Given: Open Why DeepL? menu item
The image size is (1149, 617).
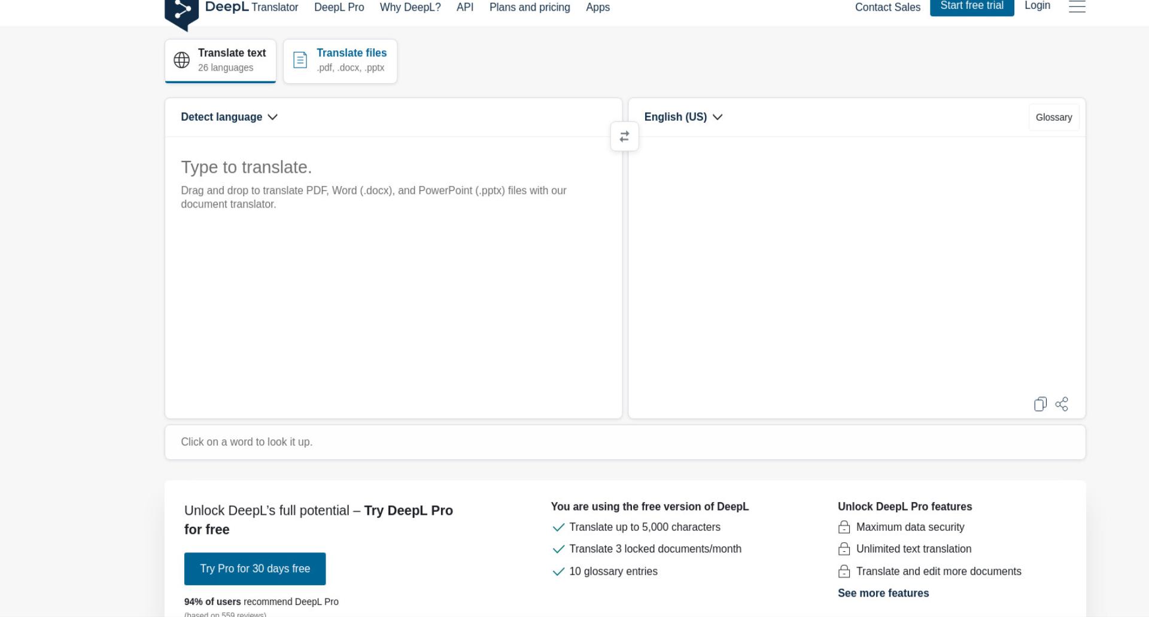Looking at the screenshot, I should (410, 7).
